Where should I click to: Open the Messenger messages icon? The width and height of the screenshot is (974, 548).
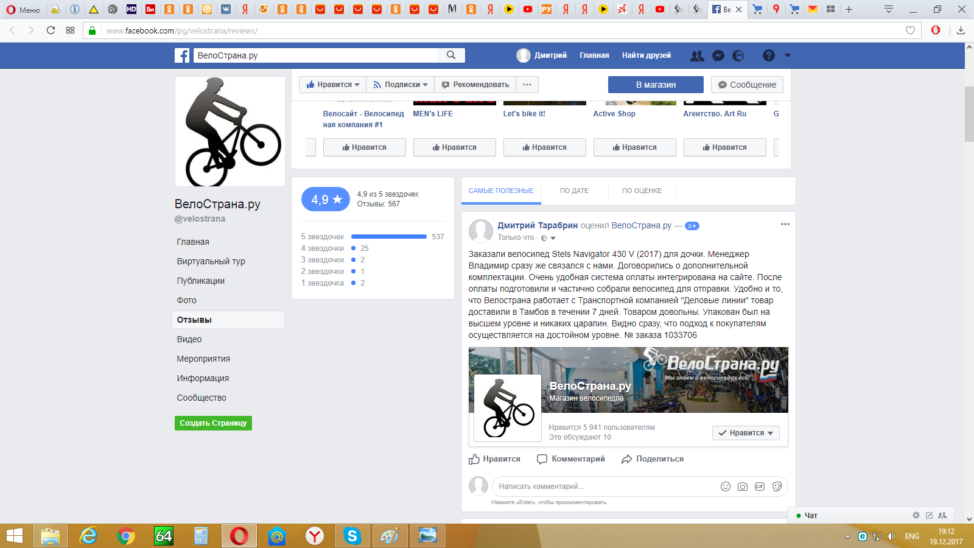pos(718,55)
